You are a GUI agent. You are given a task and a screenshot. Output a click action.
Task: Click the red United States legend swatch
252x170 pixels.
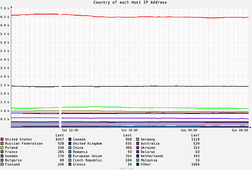pyautogui.click(x=2, y=139)
